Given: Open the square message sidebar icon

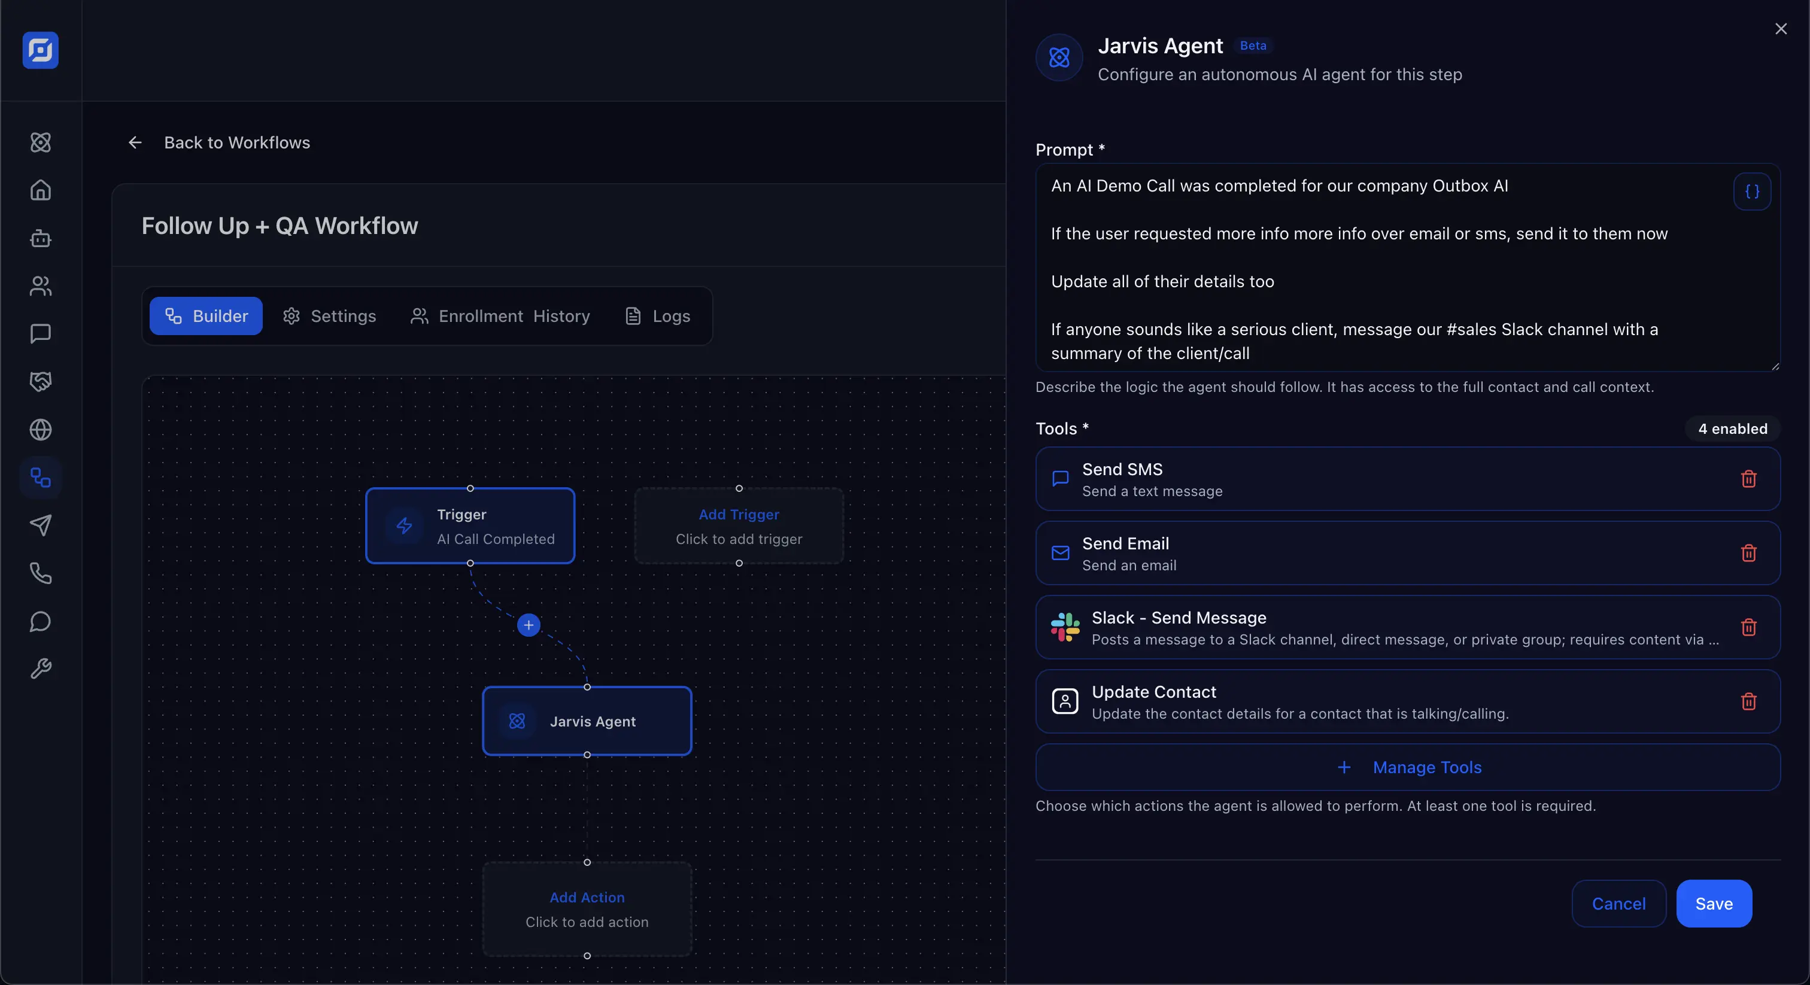Looking at the screenshot, I should [41, 334].
